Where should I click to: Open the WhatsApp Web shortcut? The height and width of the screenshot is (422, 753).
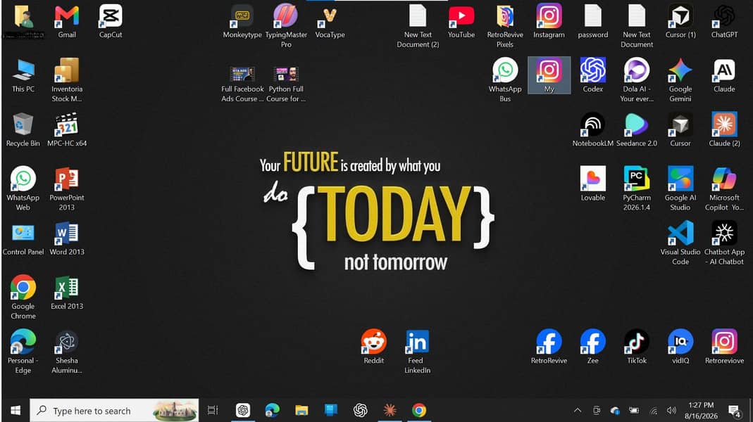[x=23, y=189]
